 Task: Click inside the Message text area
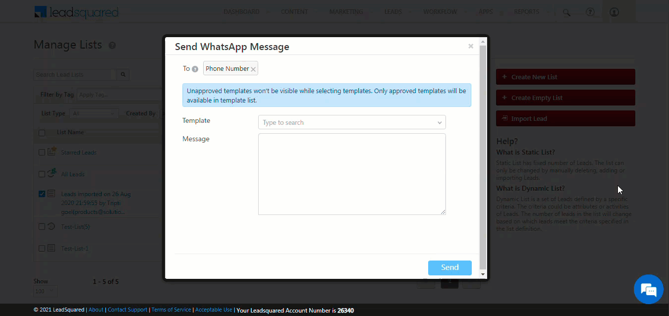[x=352, y=174]
